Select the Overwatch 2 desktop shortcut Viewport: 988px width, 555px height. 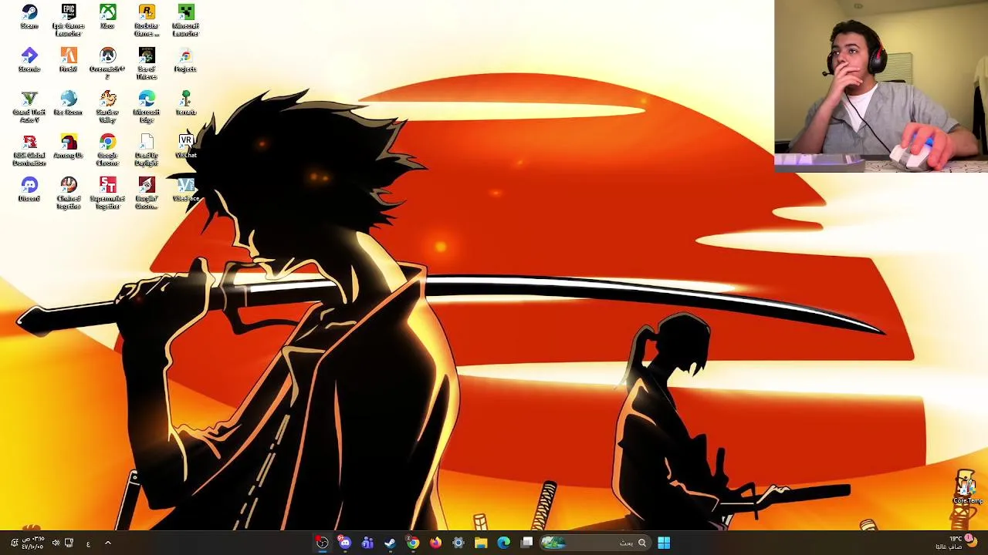(107, 63)
